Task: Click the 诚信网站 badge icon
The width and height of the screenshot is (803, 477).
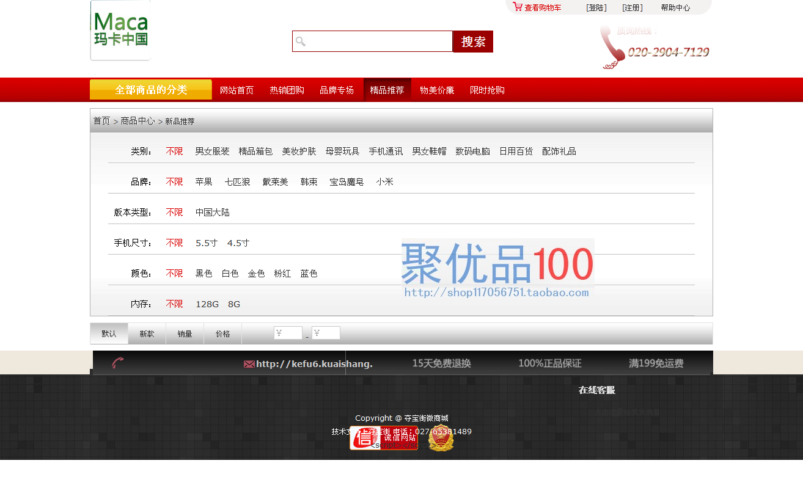Action: coord(384,438)
